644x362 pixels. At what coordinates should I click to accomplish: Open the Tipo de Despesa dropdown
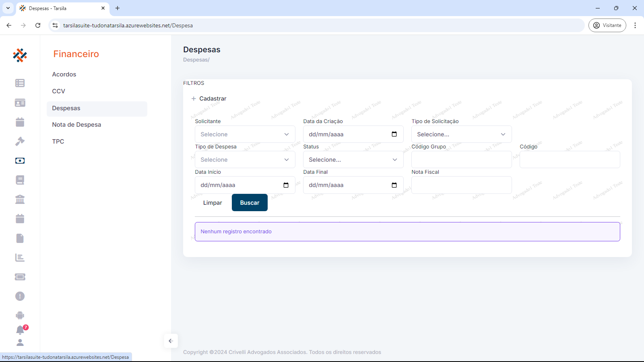pos(245,160)
